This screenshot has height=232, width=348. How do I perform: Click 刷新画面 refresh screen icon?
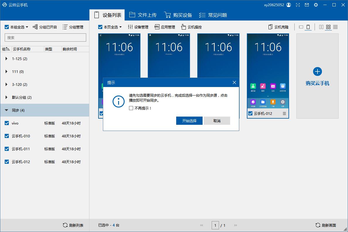coord(318,225)
